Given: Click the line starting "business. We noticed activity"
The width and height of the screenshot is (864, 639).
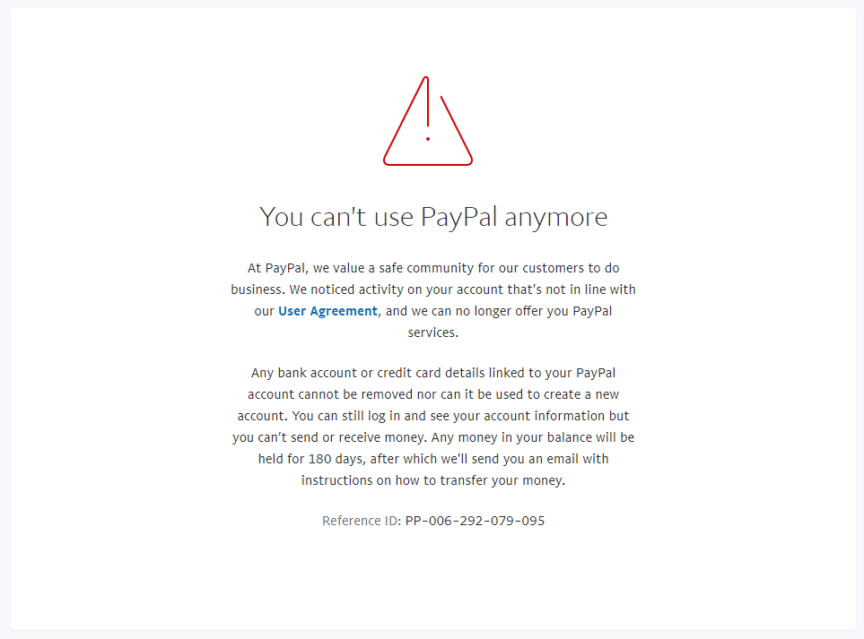Looking at the screenshot, I should [x=433, y=289].
